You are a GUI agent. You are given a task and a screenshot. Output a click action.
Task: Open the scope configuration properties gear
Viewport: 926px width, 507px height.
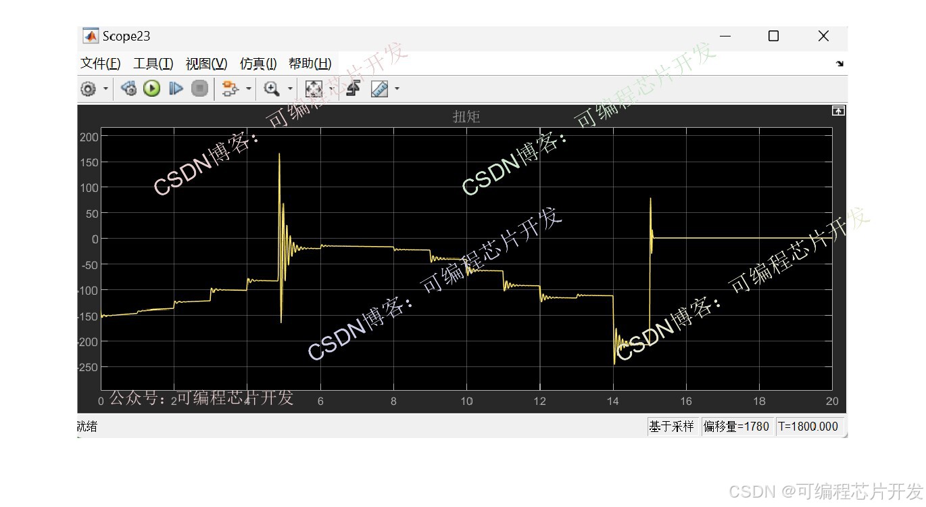coord(89,89)
